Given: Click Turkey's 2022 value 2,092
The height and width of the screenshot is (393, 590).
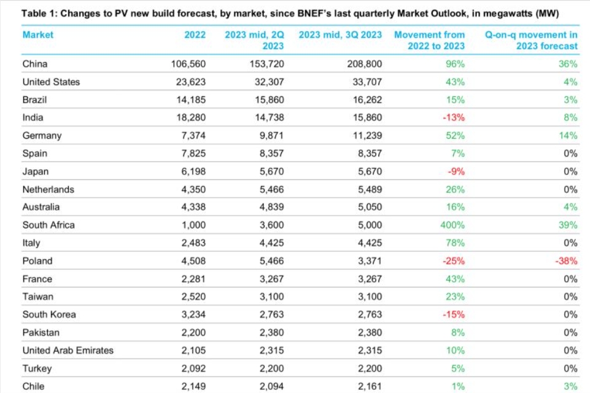Looking at the screenshot, I should 193,368.
